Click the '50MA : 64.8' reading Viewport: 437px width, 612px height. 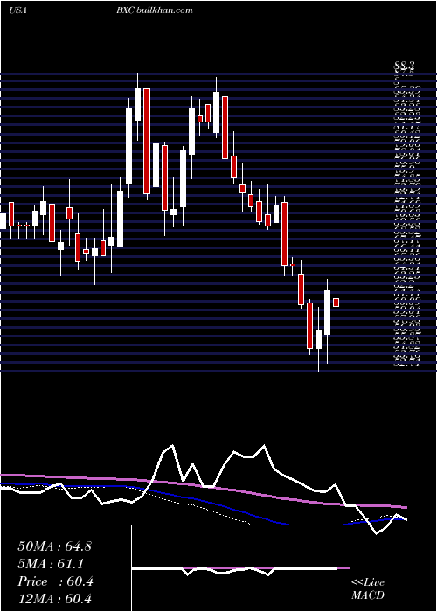click(54, 546)
